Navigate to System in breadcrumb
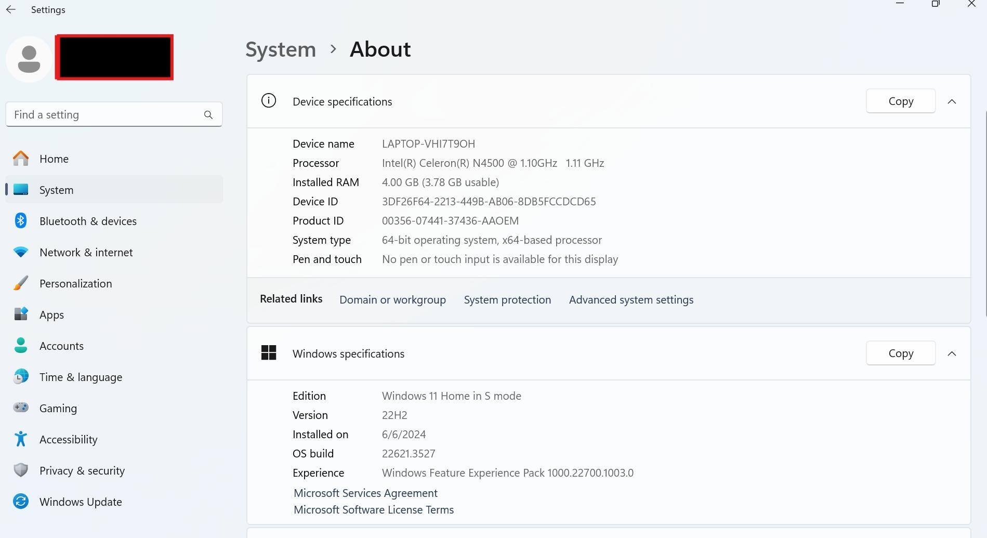The height and width of the screenshot is (538, 987). pos(281,49)
